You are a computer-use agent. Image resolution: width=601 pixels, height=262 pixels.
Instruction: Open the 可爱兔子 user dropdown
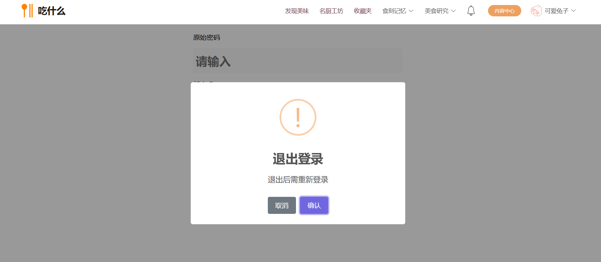560,11
